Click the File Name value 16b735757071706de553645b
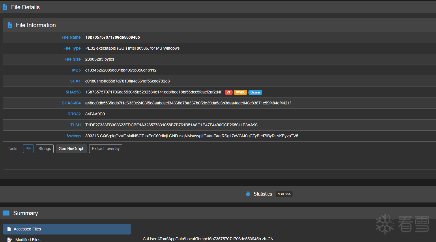 (113, 37)
